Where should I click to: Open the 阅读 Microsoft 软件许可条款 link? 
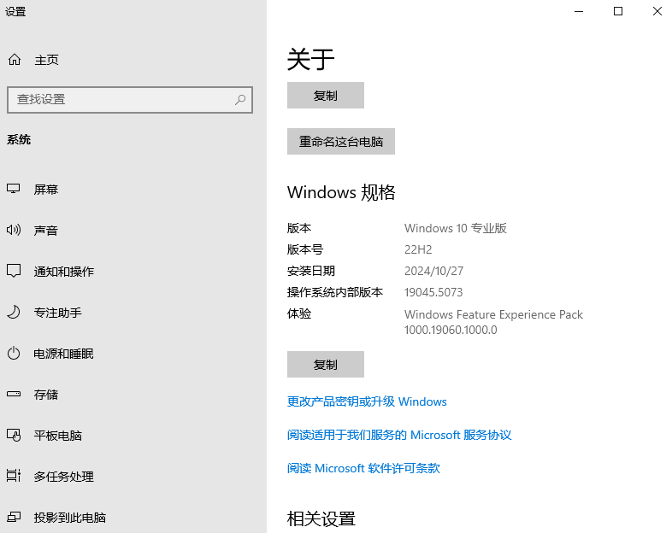(363, 468)
